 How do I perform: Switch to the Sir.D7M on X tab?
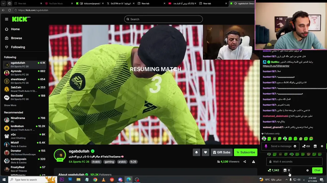point(120,3)
